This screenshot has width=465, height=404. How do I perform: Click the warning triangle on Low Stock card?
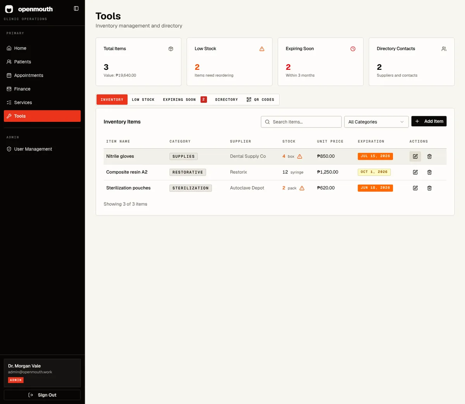(x=262, y=49)
